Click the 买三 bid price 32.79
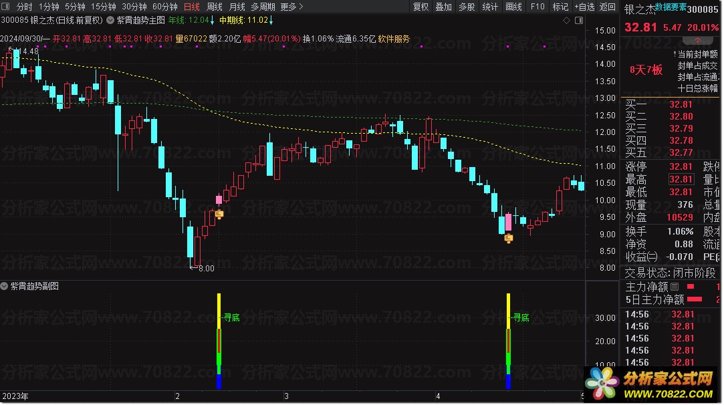 click(681, 128)
